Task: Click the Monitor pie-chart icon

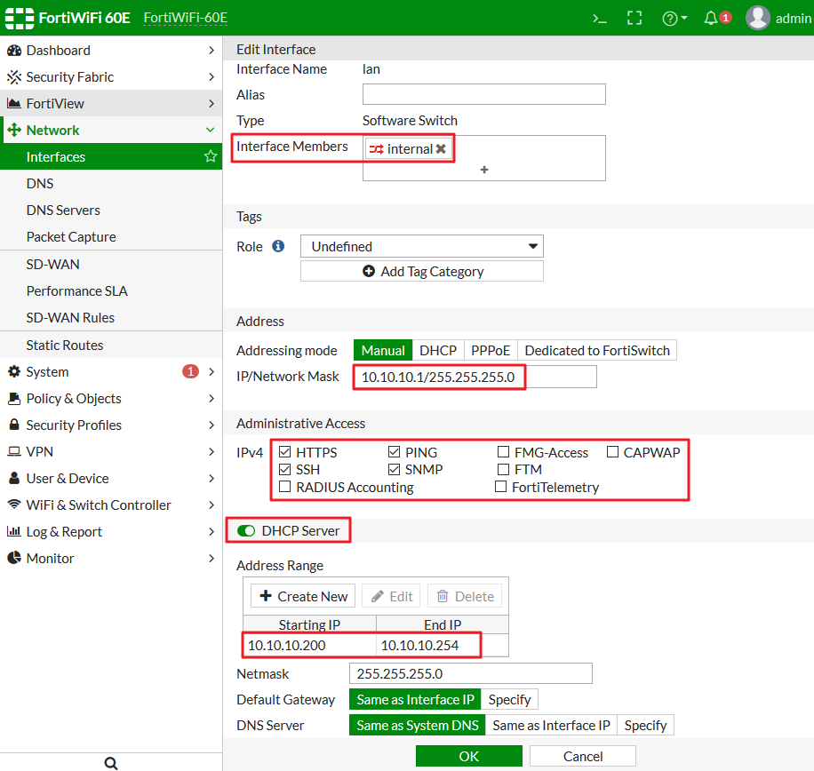Action: click(14, 558)
